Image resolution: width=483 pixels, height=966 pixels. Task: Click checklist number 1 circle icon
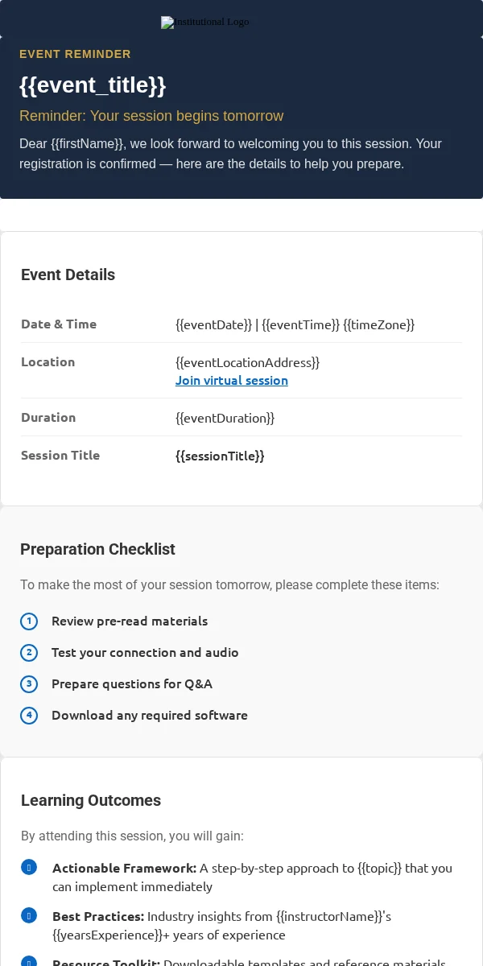pyautogui.click(x=29, y=621)
